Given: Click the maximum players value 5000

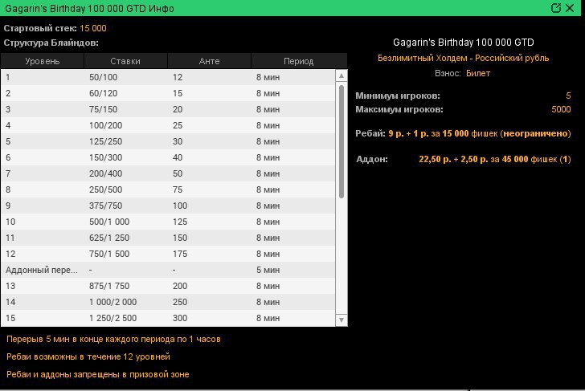Looking at the screenshot, I should pyautogui.click(x=561, y=109).
